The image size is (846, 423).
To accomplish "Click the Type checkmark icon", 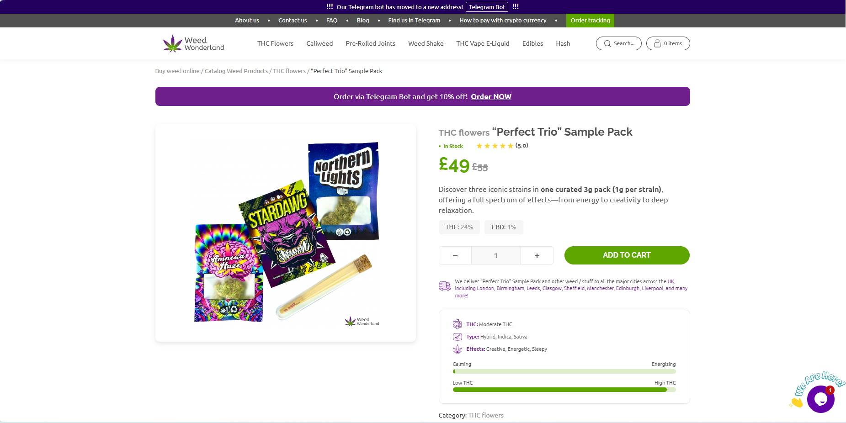I will [457, 337].
